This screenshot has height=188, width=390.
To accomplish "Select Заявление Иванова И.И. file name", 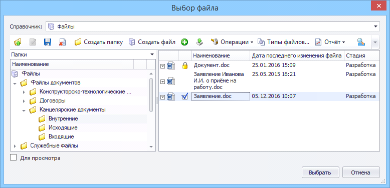I will point(219,81).
